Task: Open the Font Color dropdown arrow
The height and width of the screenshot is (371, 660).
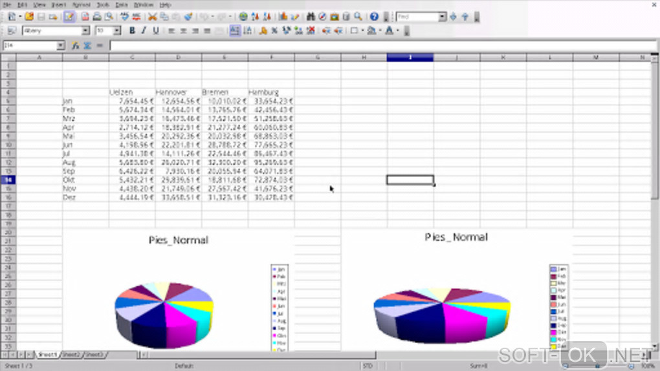Action: (x=398, y=31)
